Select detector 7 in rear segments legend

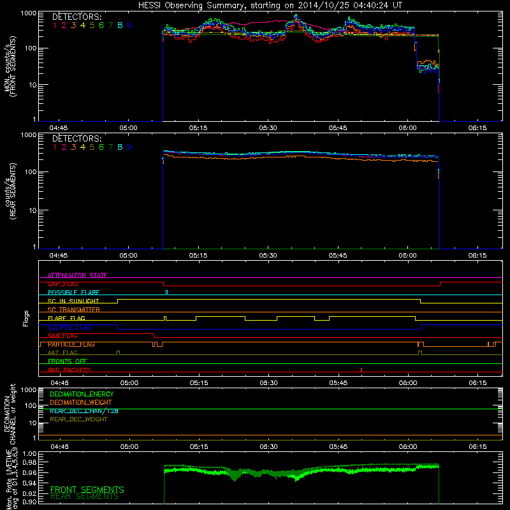click(110, 147)
